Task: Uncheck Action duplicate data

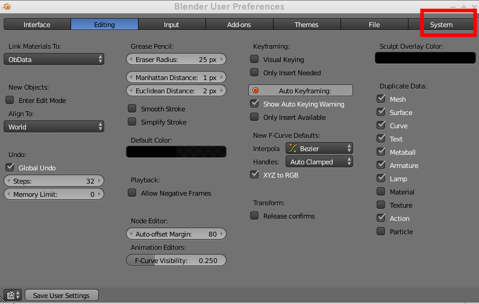Action: pyautogui.click(x=381, y=218)
